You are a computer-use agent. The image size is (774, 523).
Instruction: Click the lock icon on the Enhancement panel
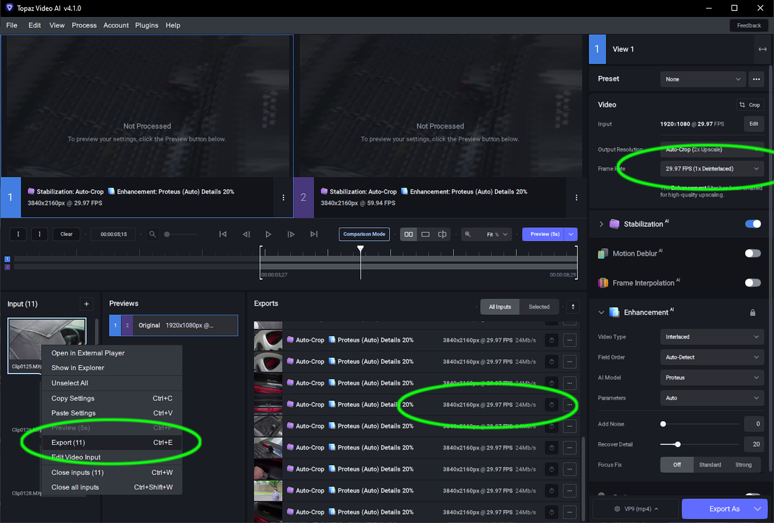pyautogui.click(x=753, y=312)
